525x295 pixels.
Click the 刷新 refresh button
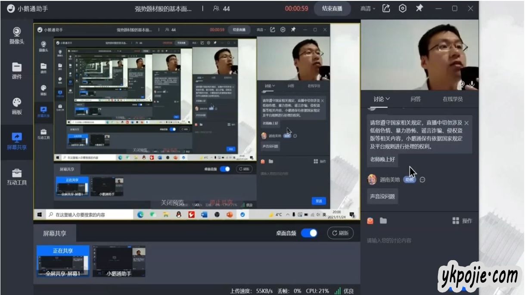pyautogui.click(x=340, y=233)
